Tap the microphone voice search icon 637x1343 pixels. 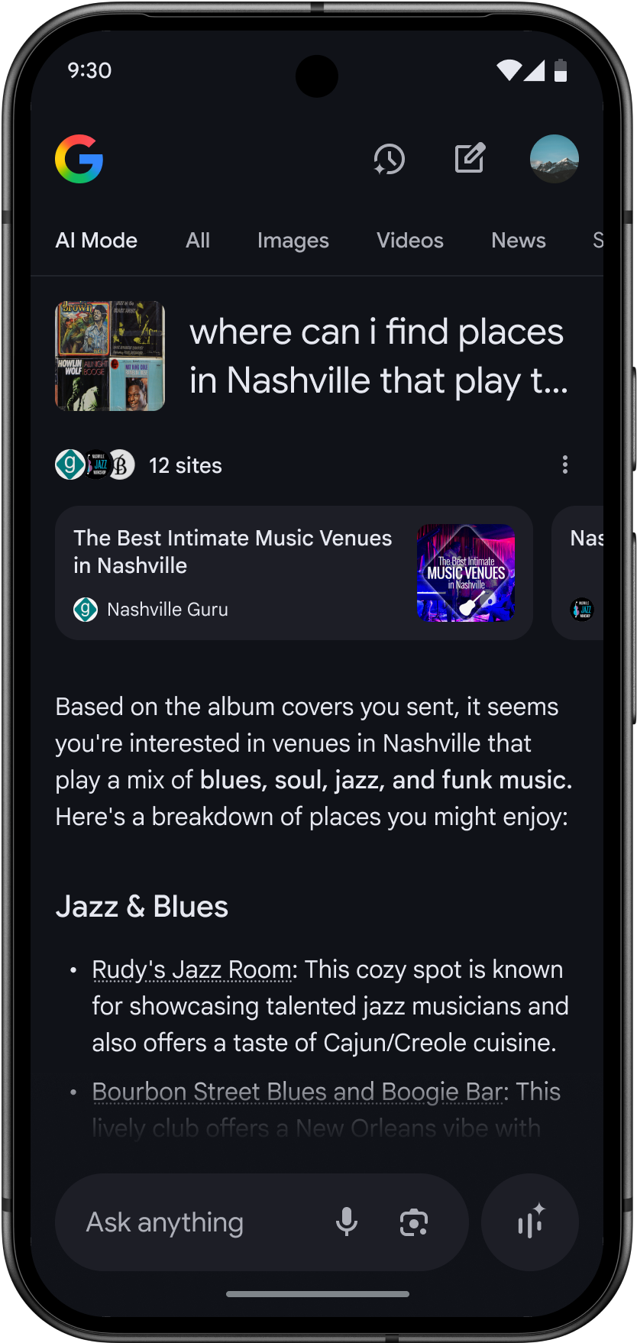(x=347, y=1222)
